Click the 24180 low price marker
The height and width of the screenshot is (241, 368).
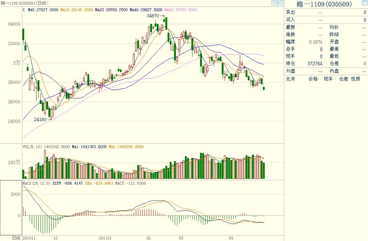coord(40,119)
